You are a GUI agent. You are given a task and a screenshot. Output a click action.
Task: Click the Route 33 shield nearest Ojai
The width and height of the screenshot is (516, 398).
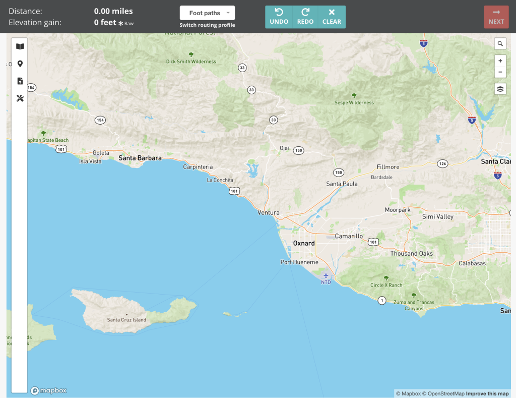click(274, 120)
